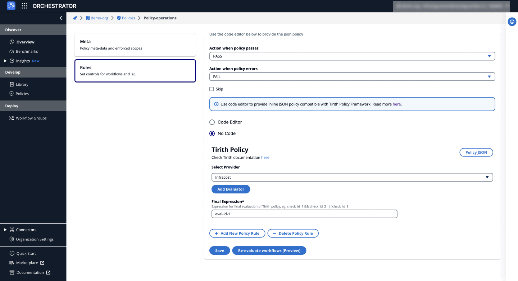
Task: Open the Action when policy errors dropdown
Action: (352, 77)
